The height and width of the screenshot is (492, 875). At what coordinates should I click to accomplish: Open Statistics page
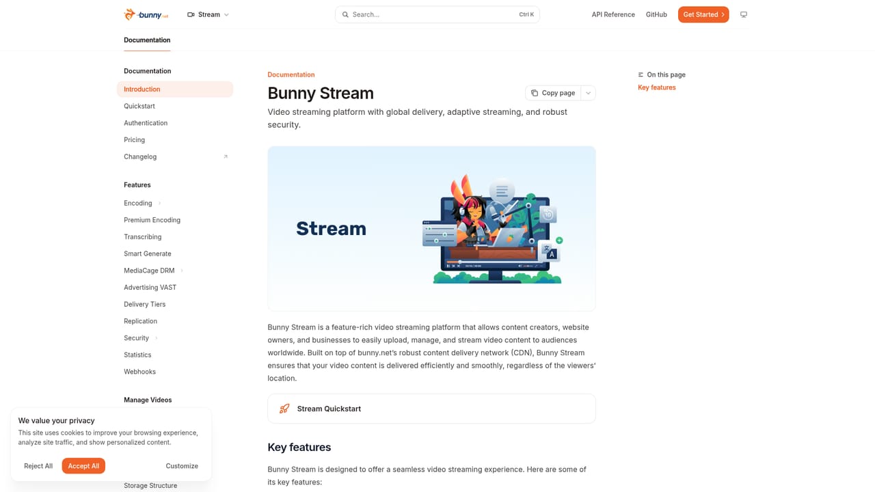[175, 355]
